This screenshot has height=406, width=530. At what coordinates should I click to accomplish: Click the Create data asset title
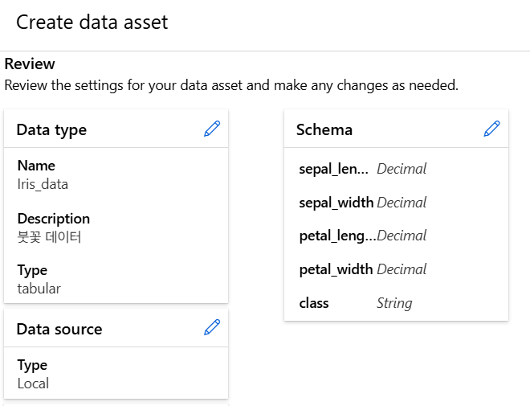click(92, 22)
